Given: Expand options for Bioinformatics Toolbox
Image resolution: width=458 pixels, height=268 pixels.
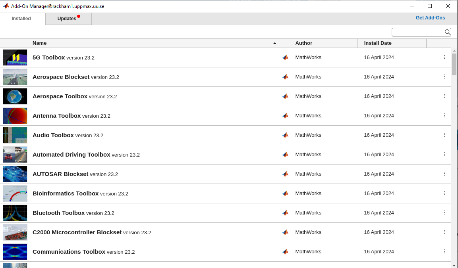Looking at the screenshot, I should click(444, 193).
